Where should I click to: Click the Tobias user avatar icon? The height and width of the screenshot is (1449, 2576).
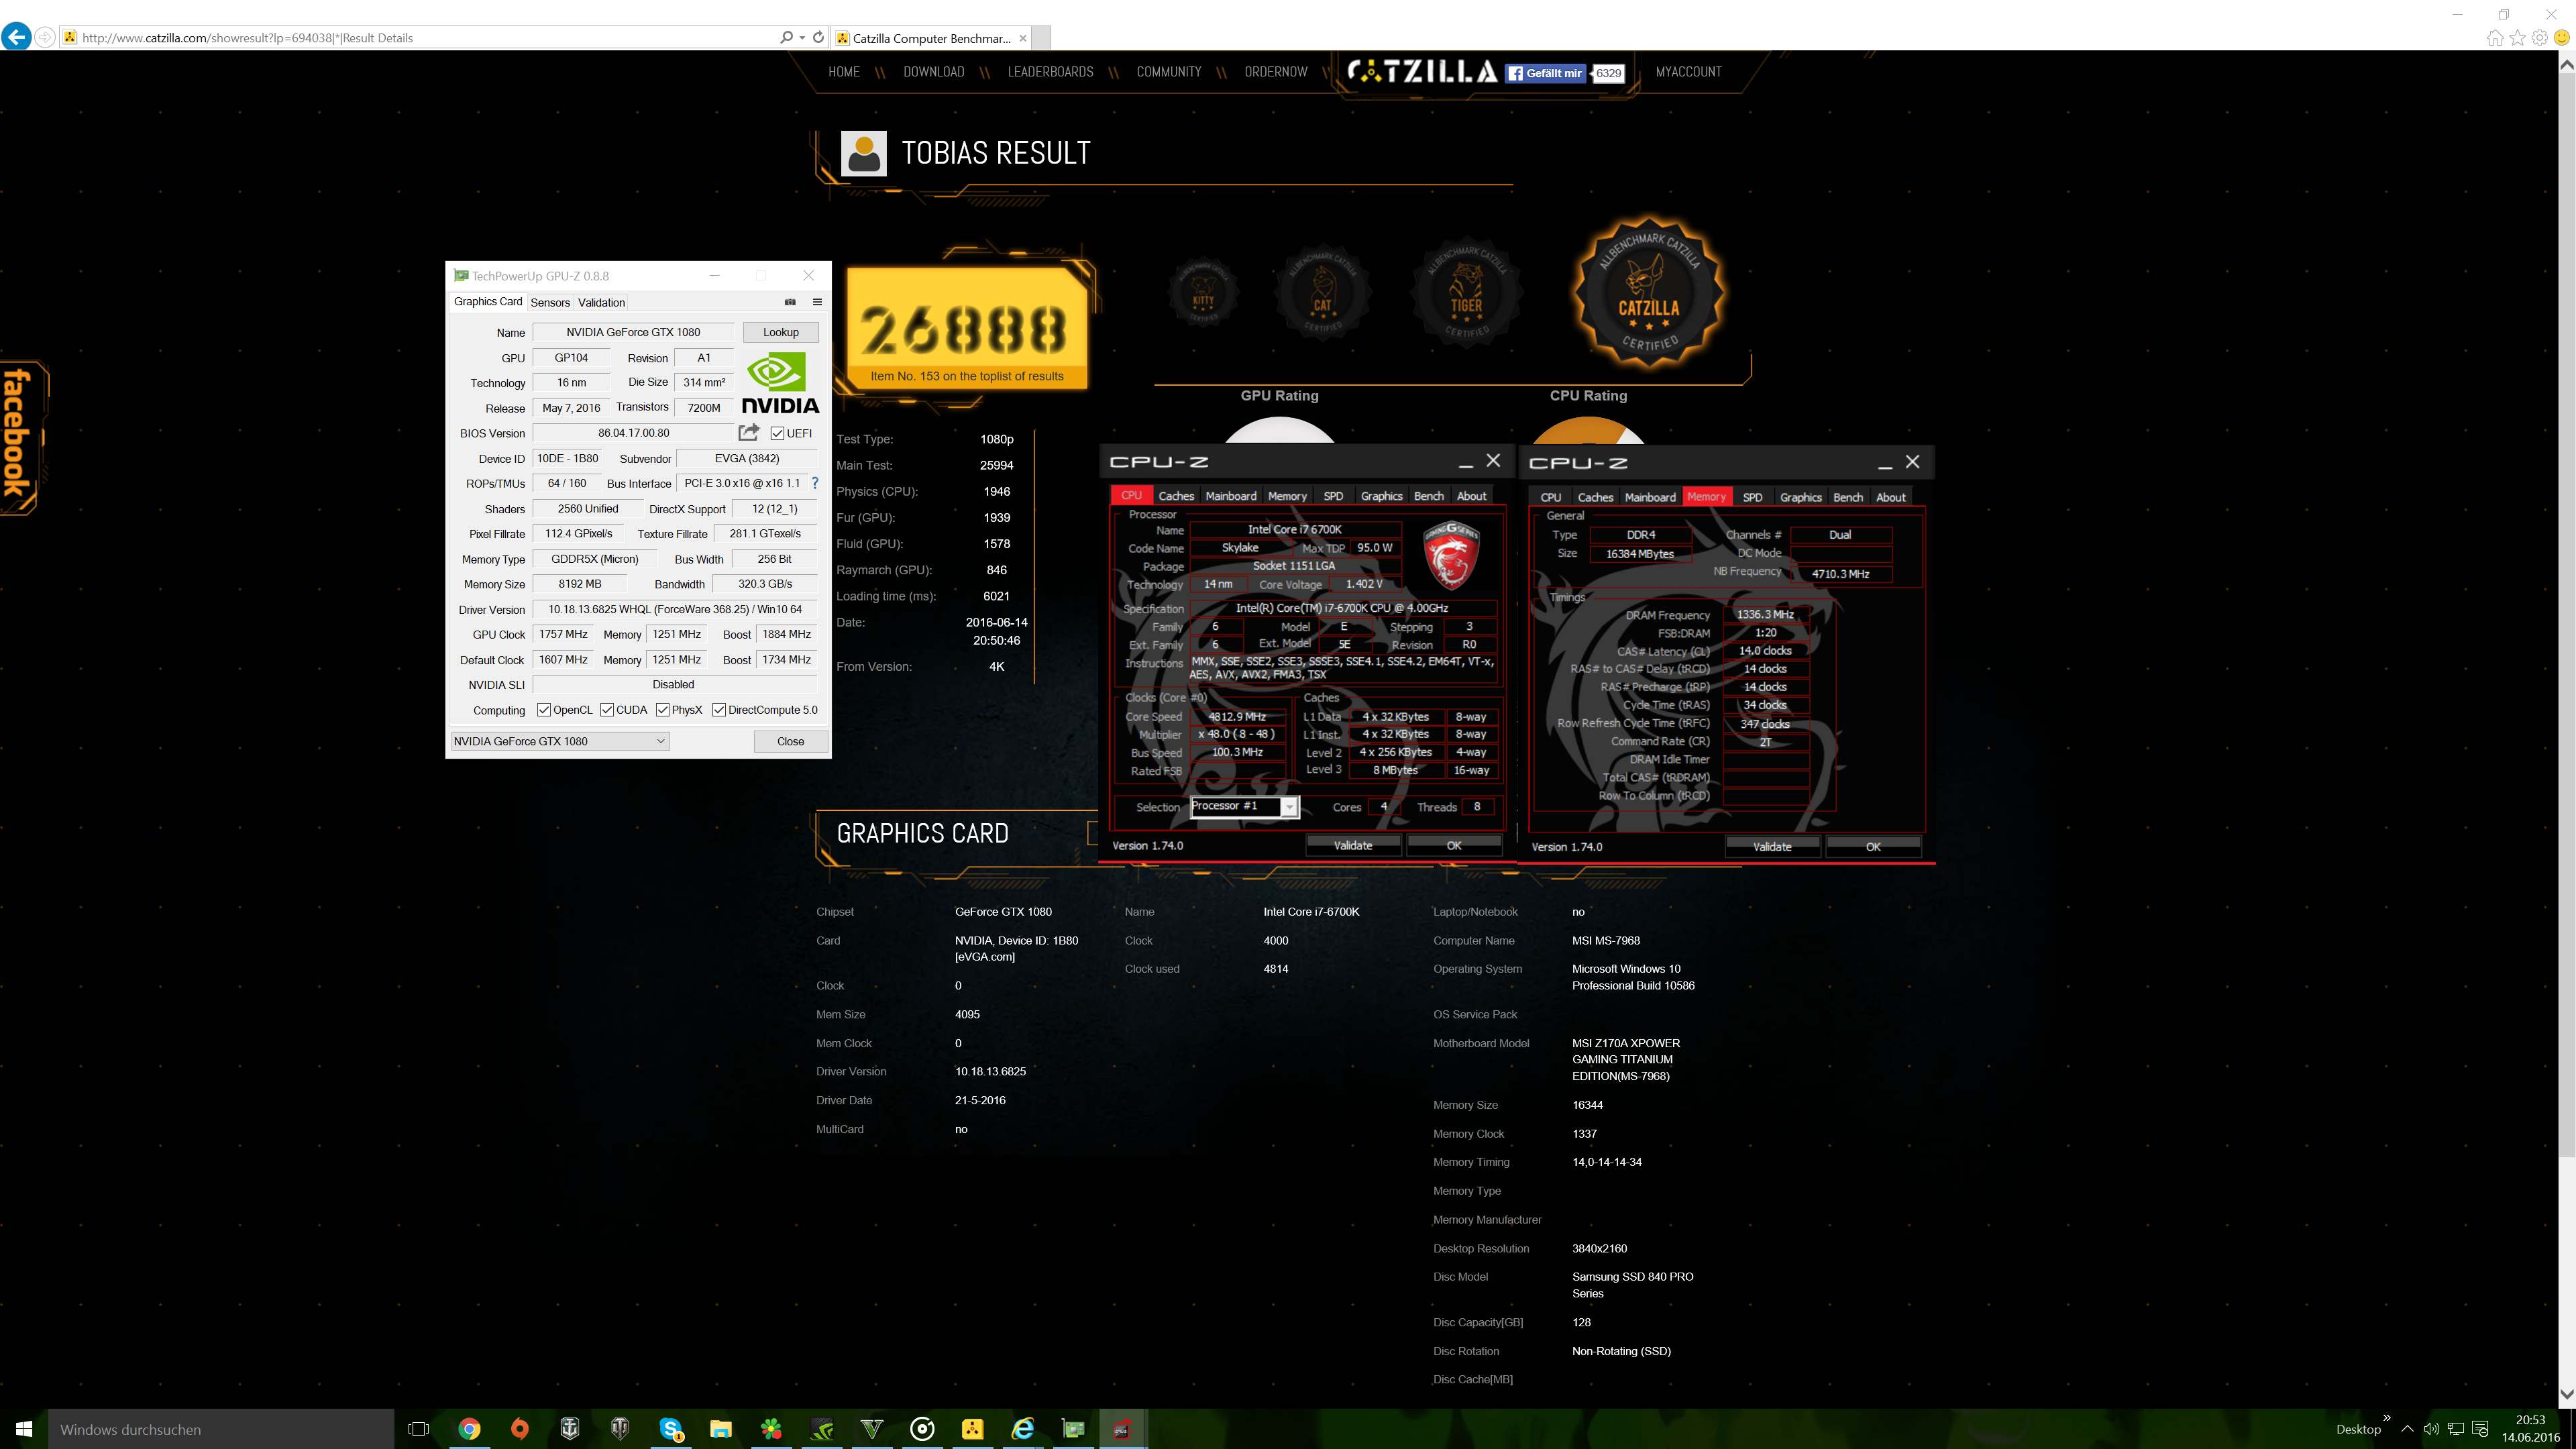(864, 153)
